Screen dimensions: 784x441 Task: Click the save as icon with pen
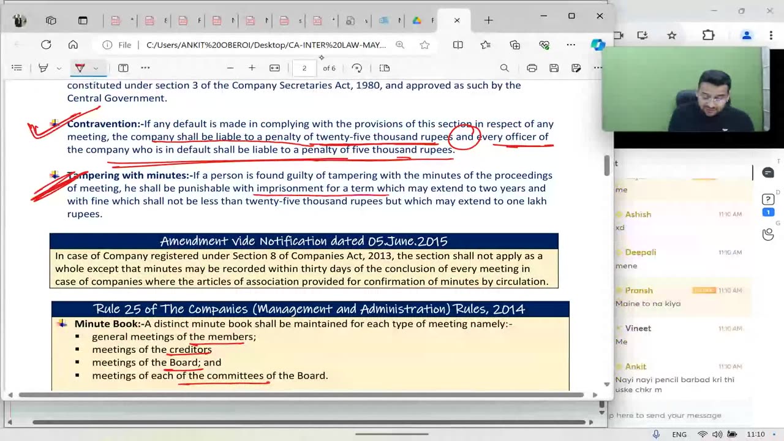tap(576, 68)
